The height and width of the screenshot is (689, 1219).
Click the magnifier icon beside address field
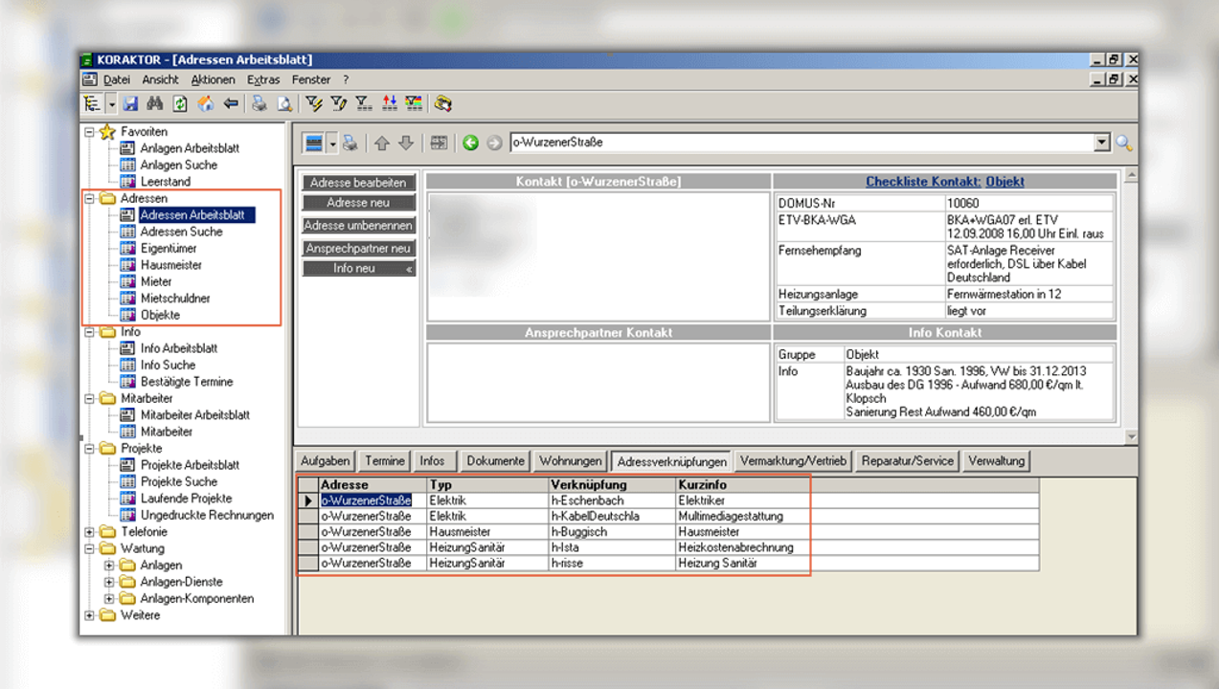tap(1123, 143)
